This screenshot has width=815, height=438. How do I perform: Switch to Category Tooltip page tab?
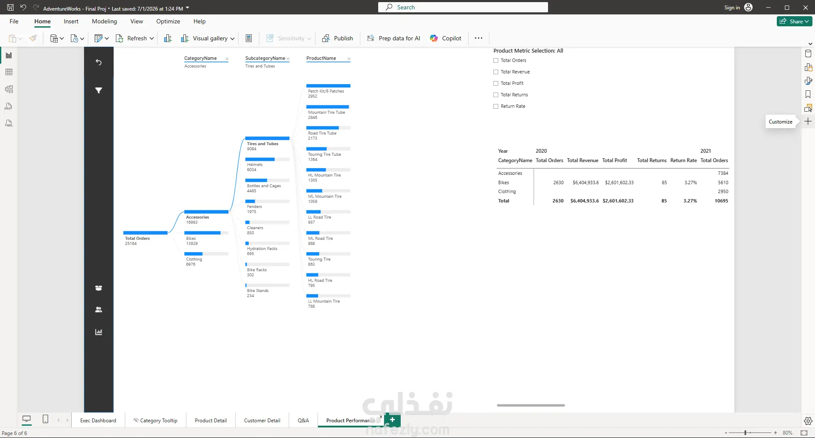coord(155,421)
